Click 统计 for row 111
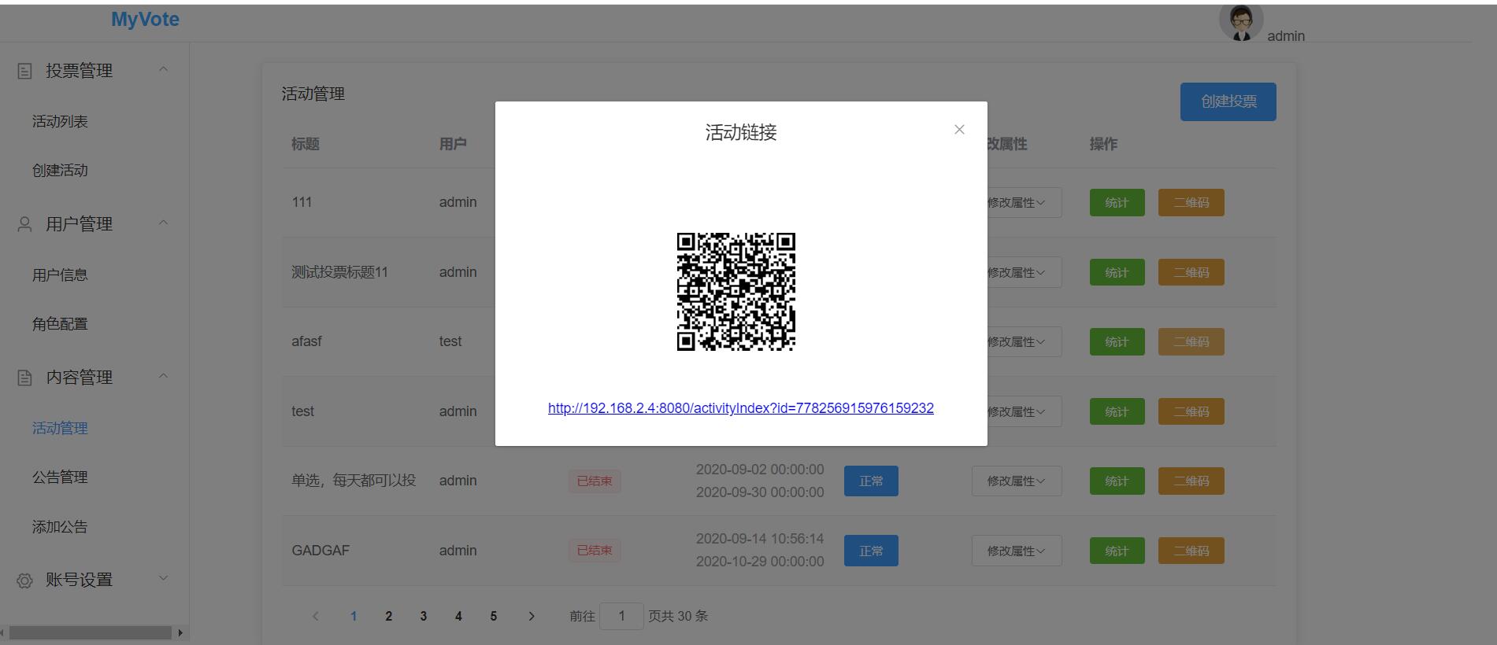This screenshot has height=645, width=1497. (1117, 202)
